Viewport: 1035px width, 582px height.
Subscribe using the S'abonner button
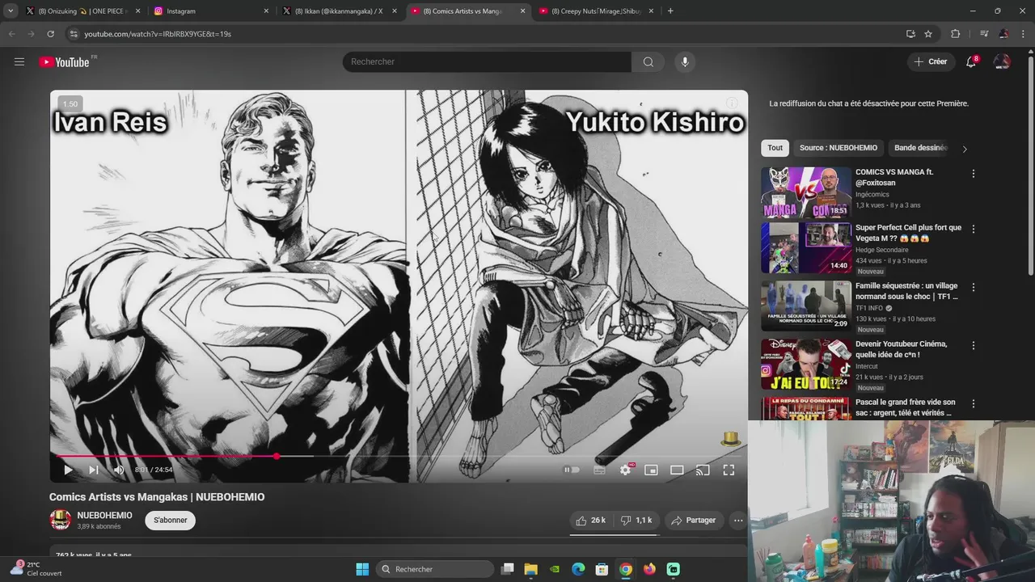click(170, 521)
